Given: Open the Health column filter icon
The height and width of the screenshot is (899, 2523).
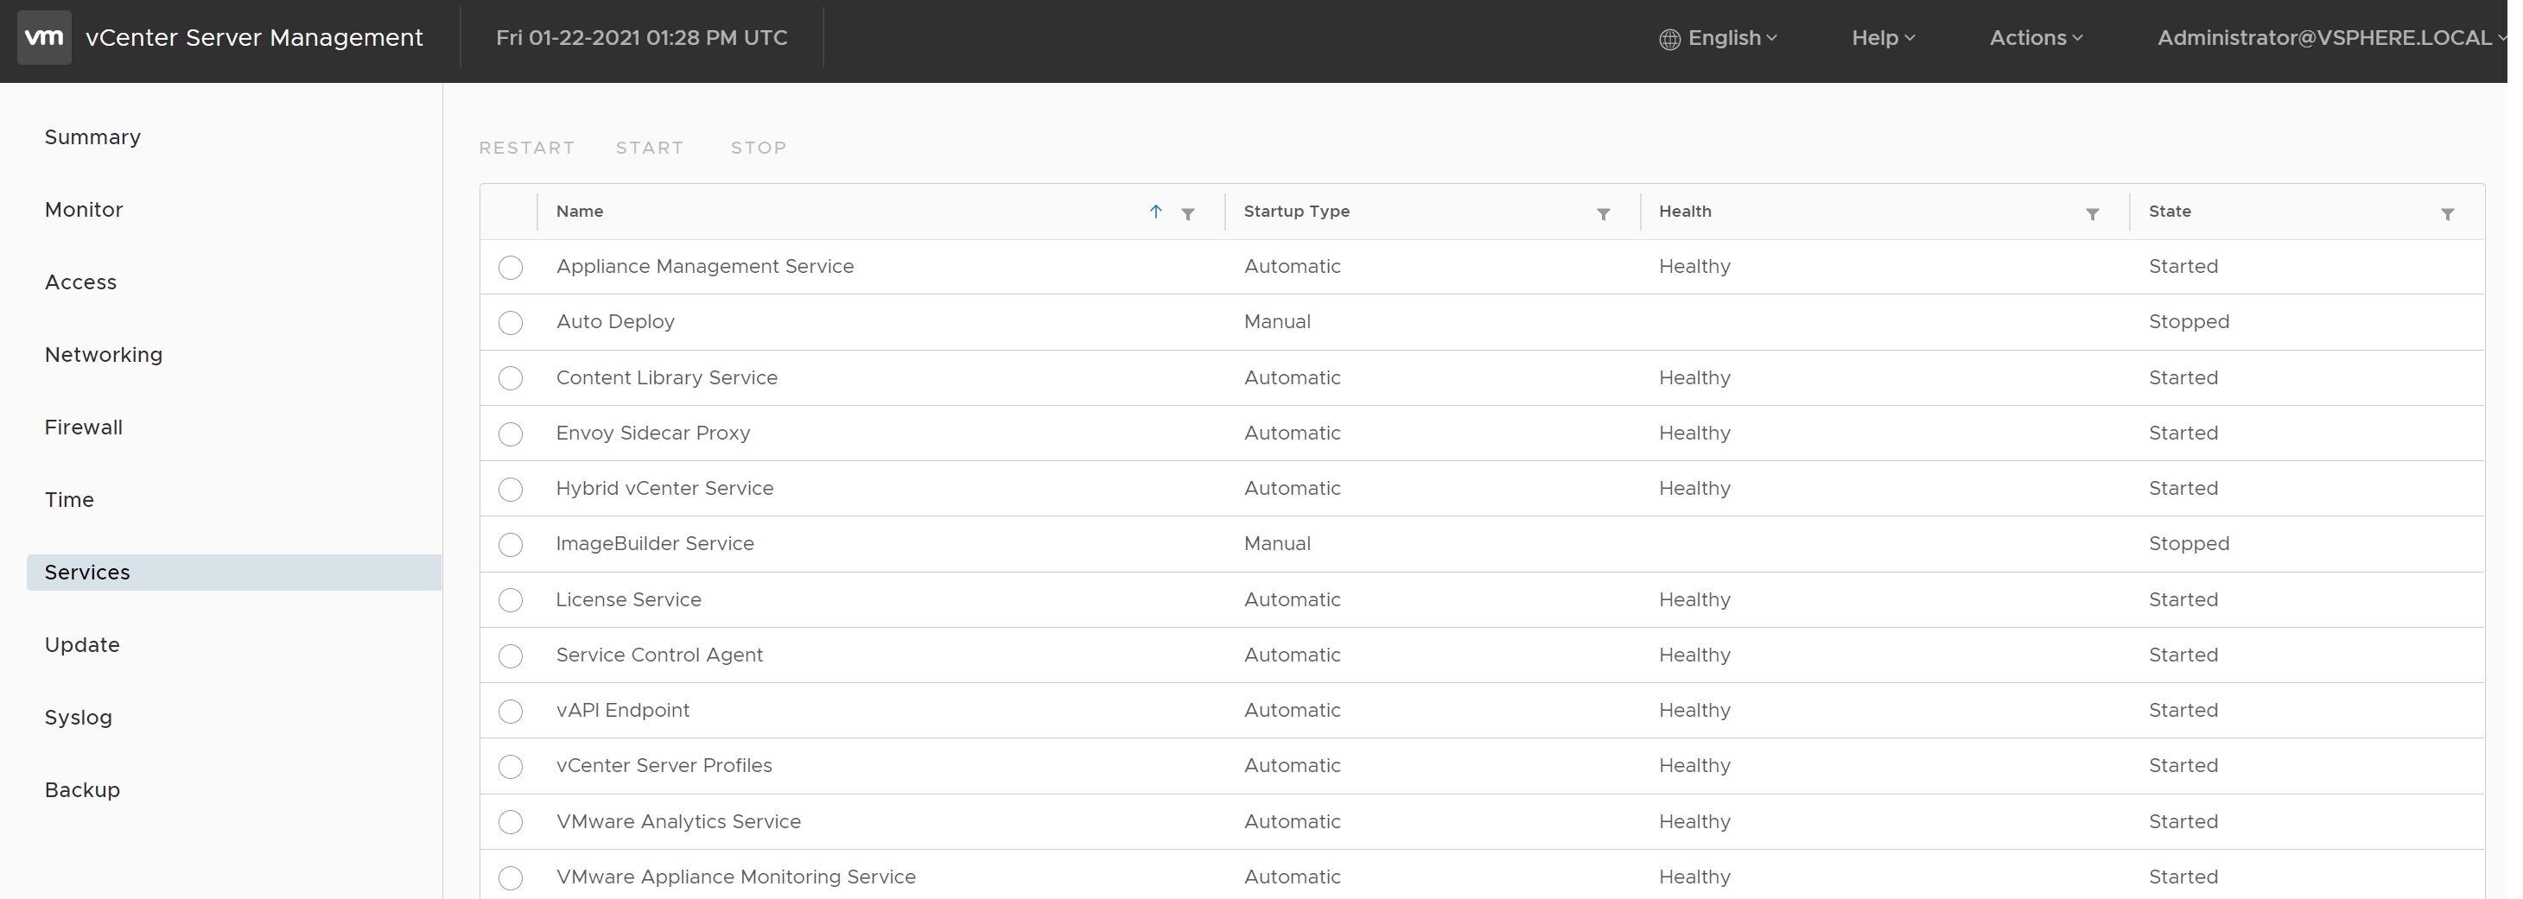Looking at the screenshot, I should tap(2092, 213).
